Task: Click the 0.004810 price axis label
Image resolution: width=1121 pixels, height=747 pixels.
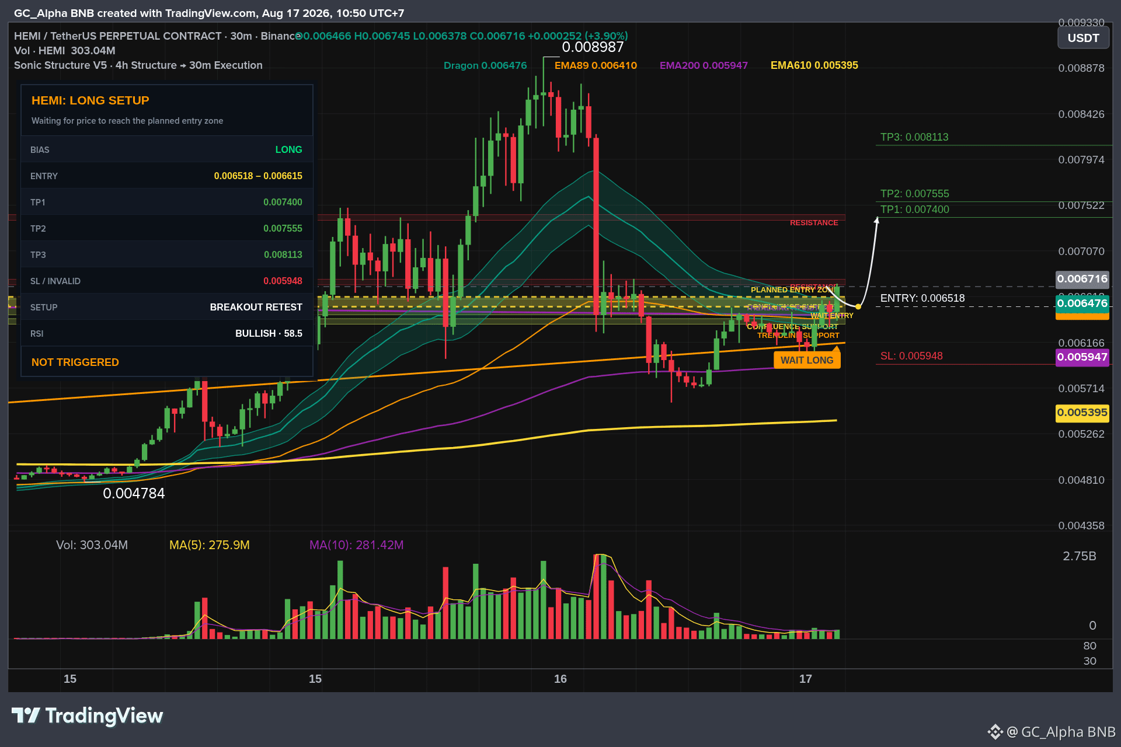Action: [x=1081, y=480]
